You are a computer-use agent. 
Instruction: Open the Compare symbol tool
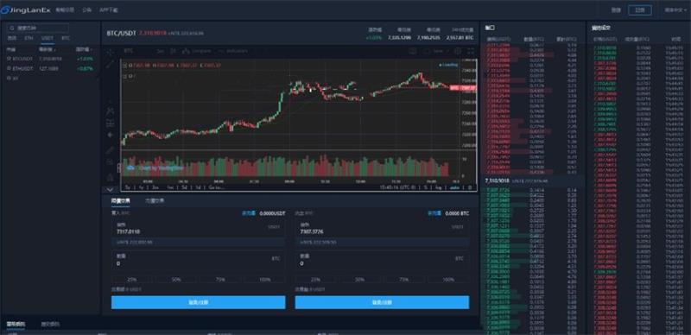click(197, 51)
